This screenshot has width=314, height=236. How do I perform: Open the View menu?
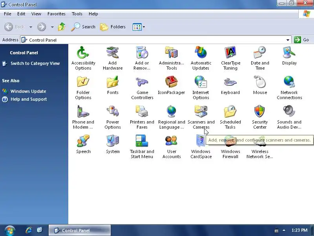[36, 14]
